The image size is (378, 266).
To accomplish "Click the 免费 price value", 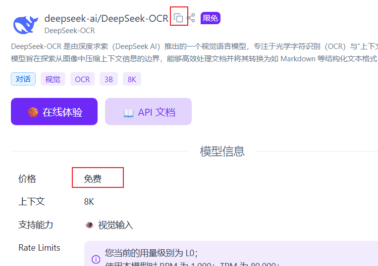I will [93, 179].
